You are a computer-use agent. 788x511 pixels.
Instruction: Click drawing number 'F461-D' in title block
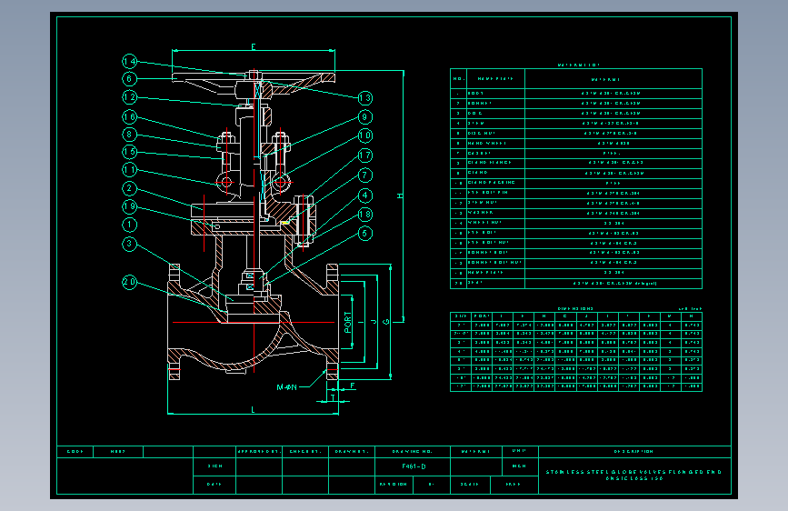pos(414,466)
